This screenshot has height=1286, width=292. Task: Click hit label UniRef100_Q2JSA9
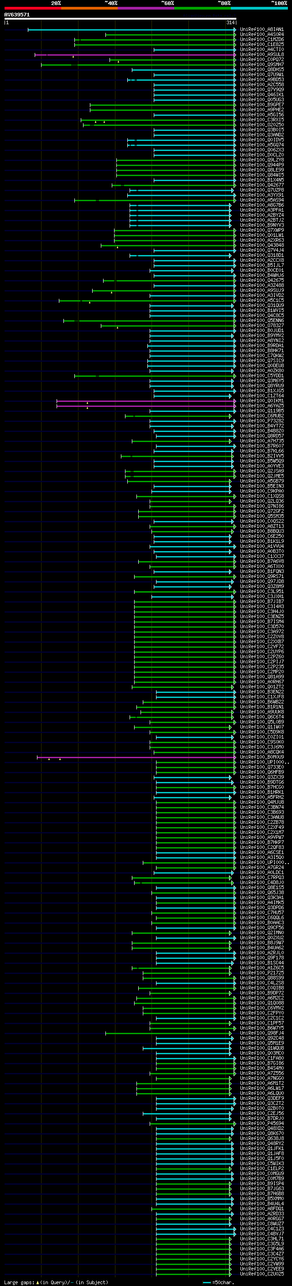point(261,471)
